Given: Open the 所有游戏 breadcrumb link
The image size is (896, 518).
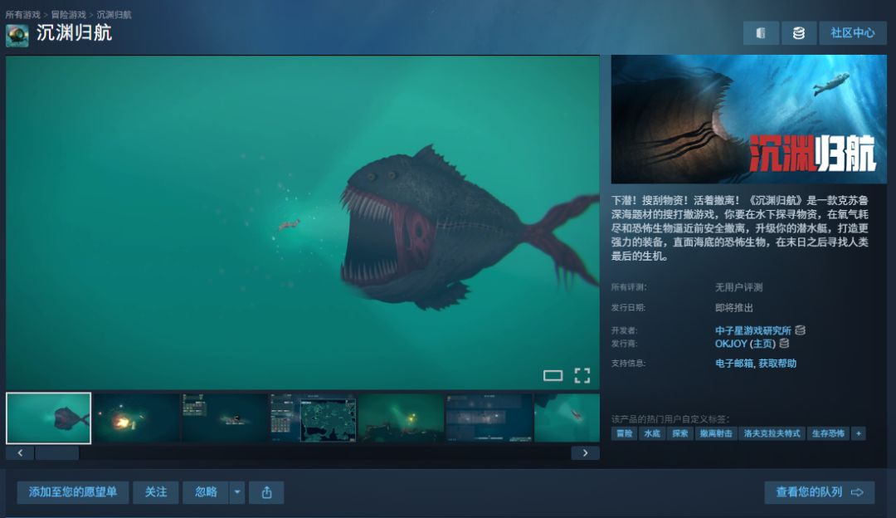Looking at the screenshot, I should [x=23, y=14].
